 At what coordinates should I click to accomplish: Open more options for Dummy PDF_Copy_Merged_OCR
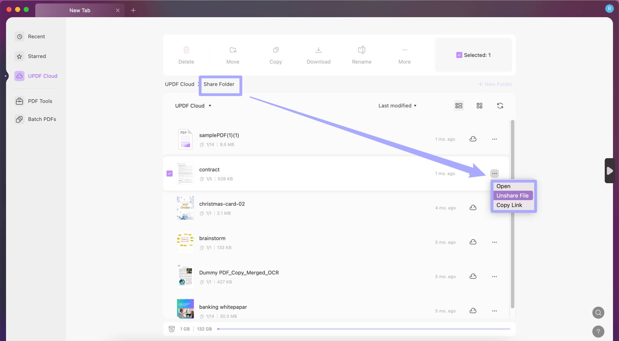coord(494,277)
